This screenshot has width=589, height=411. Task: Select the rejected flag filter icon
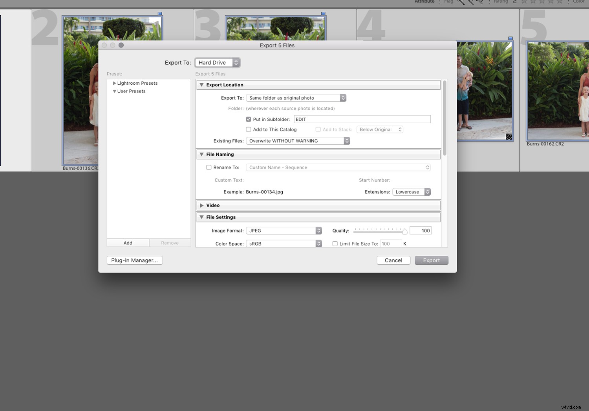click(x=479, y=2)
